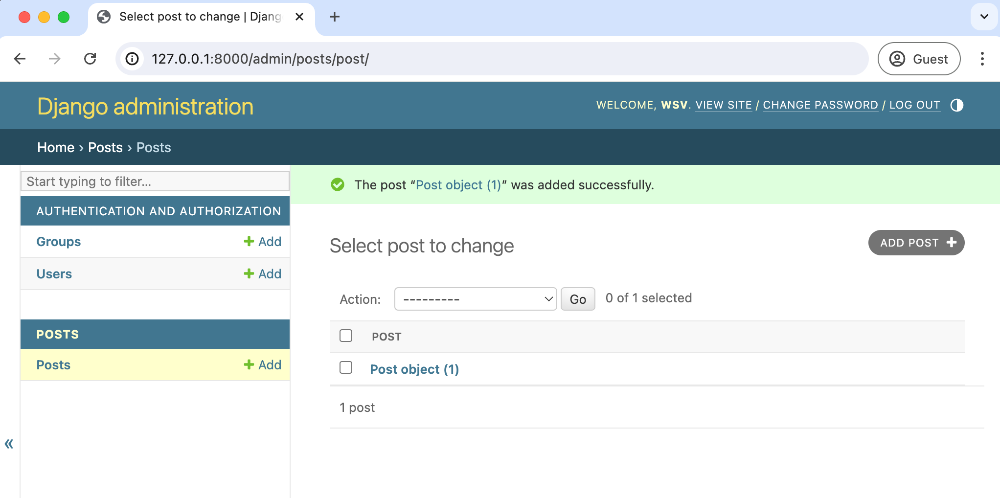Open the browser three-dot menu
The image size is (1000, 498).
tap(982, 59)
